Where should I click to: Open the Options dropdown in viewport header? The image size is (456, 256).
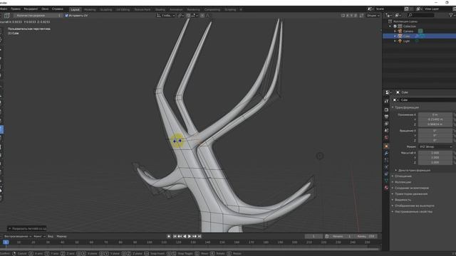click(x=373, y=16)
